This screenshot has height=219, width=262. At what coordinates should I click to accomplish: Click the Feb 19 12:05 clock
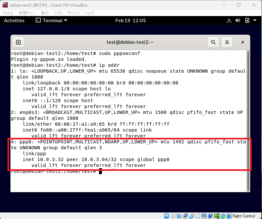pyautogui.click(x=130, y=20)
